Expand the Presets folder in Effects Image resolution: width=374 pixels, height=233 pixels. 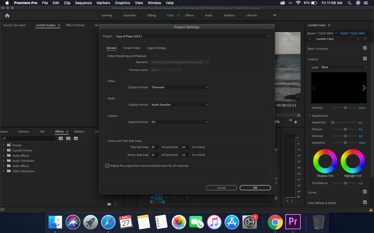3,145
